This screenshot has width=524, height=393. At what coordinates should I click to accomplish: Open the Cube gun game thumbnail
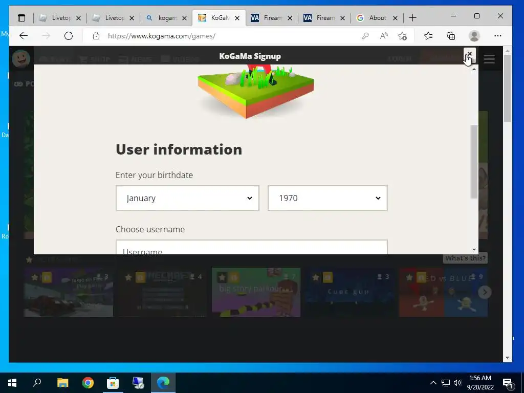coord(350,292)
